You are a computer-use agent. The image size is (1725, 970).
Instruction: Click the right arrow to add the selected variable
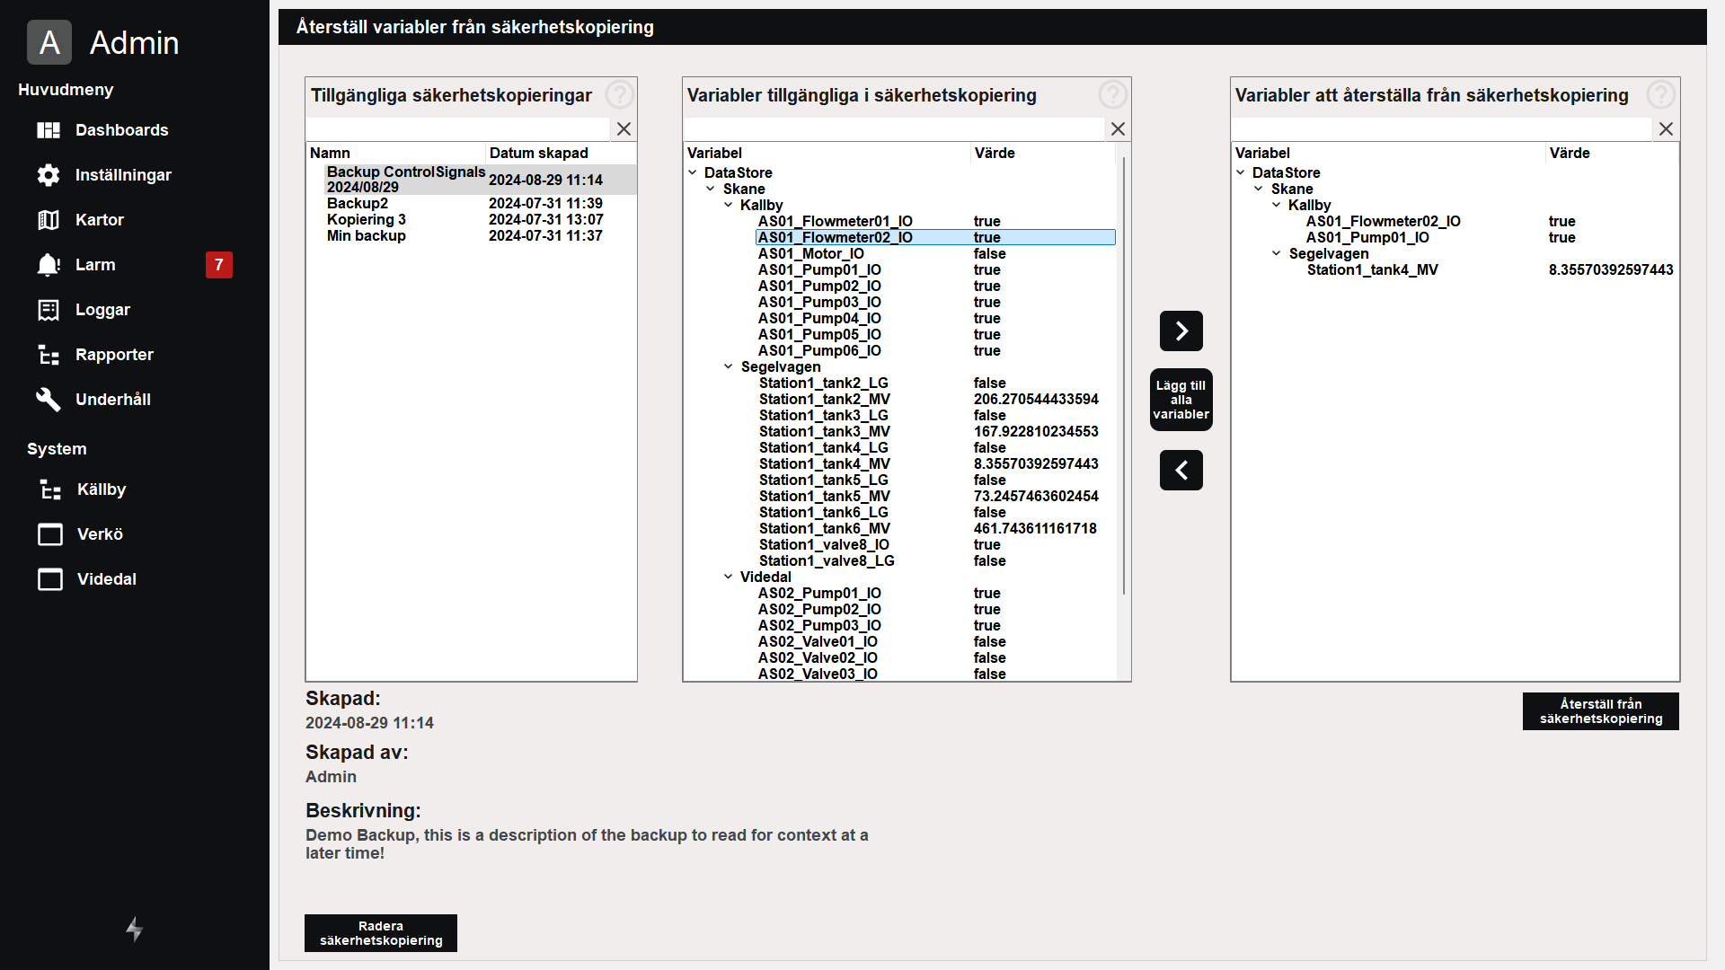click(1181, 331)
